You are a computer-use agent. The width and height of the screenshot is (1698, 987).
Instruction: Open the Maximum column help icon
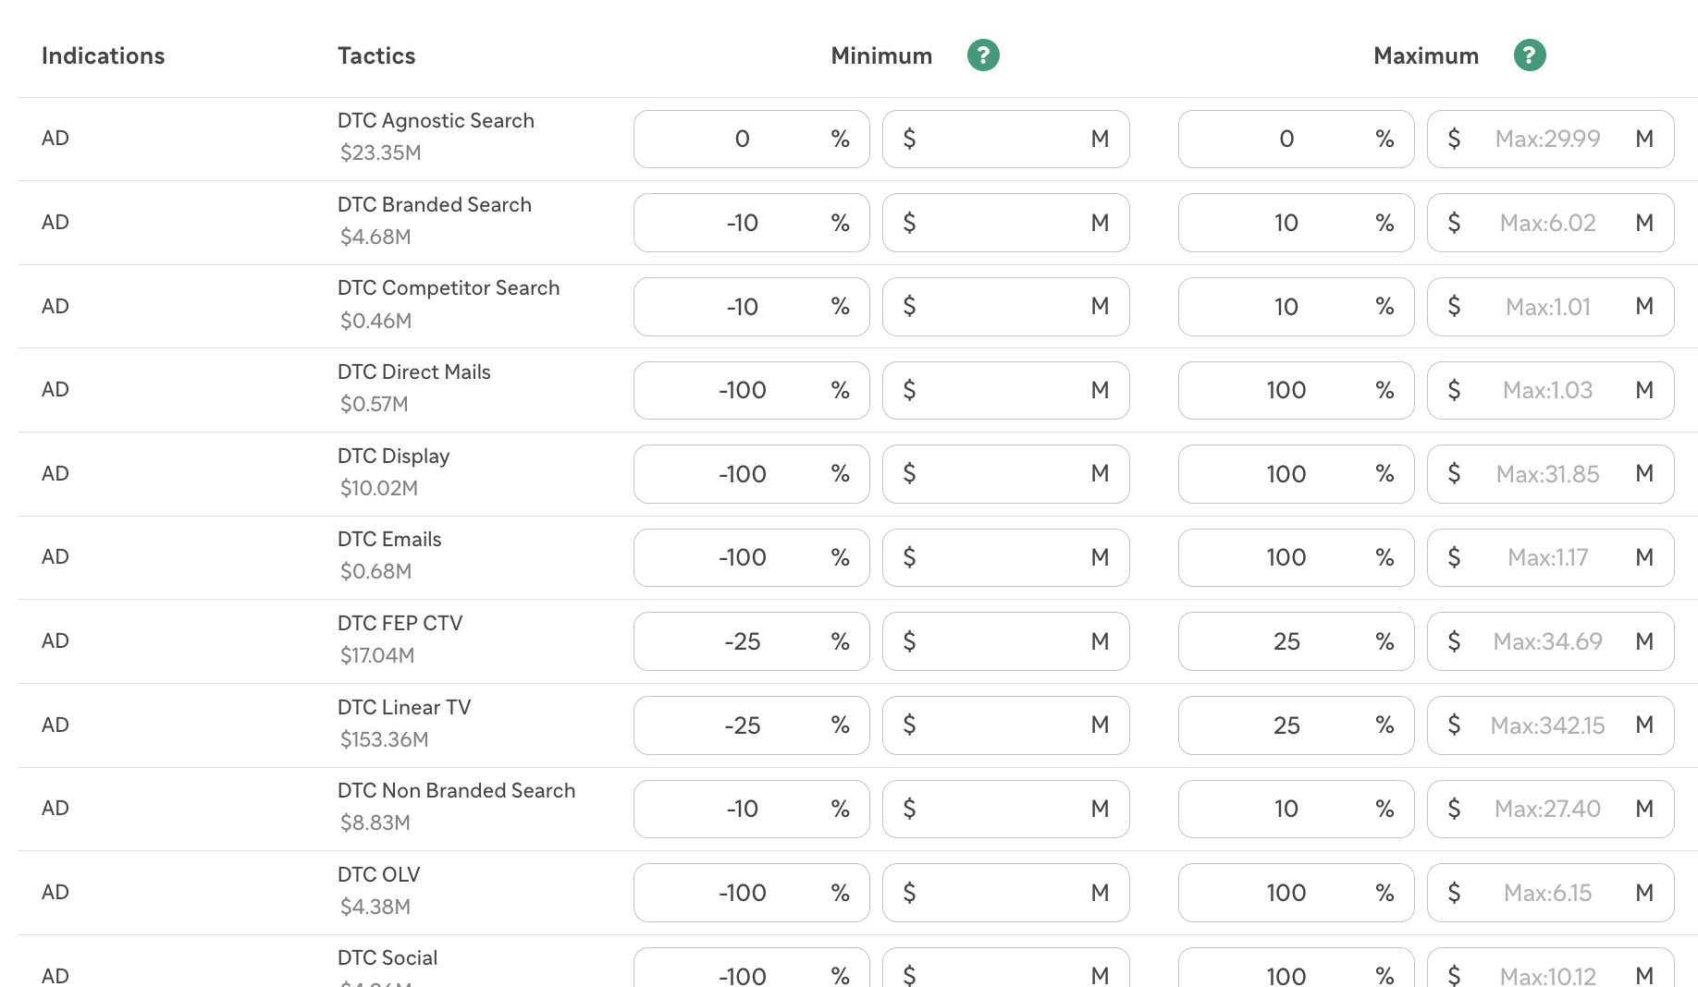coord(1530,55)
